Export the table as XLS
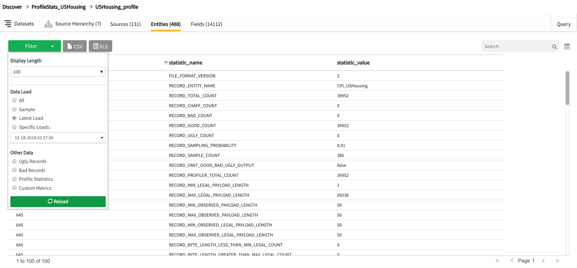This screenshot has width=577, height=268. coord(100,46)
